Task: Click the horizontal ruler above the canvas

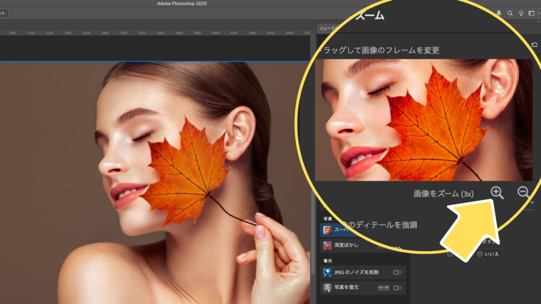Action: point(158,33)
